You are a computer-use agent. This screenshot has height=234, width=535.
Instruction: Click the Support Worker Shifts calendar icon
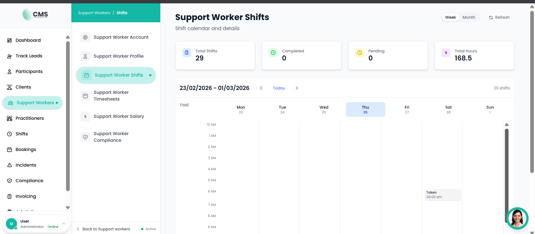pos(86,75)
